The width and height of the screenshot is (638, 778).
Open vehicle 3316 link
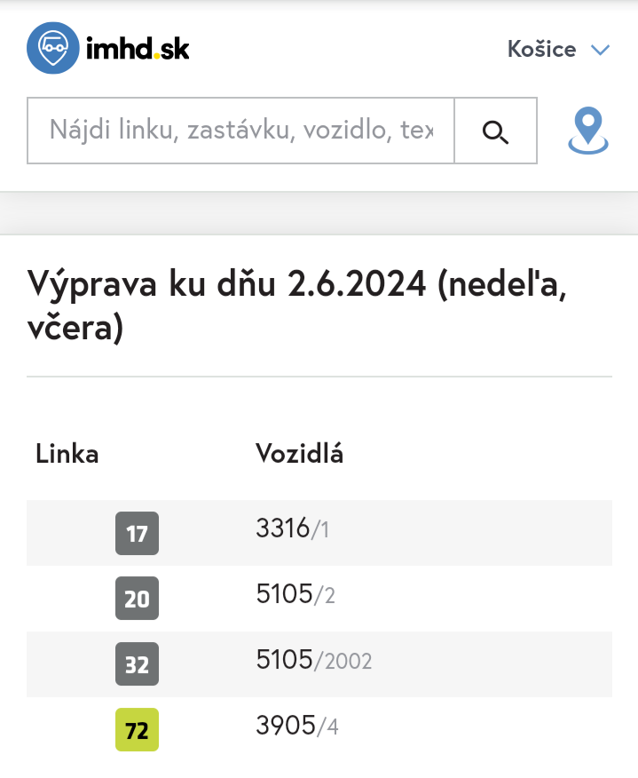pyautogui.click(x=283, y=528)
